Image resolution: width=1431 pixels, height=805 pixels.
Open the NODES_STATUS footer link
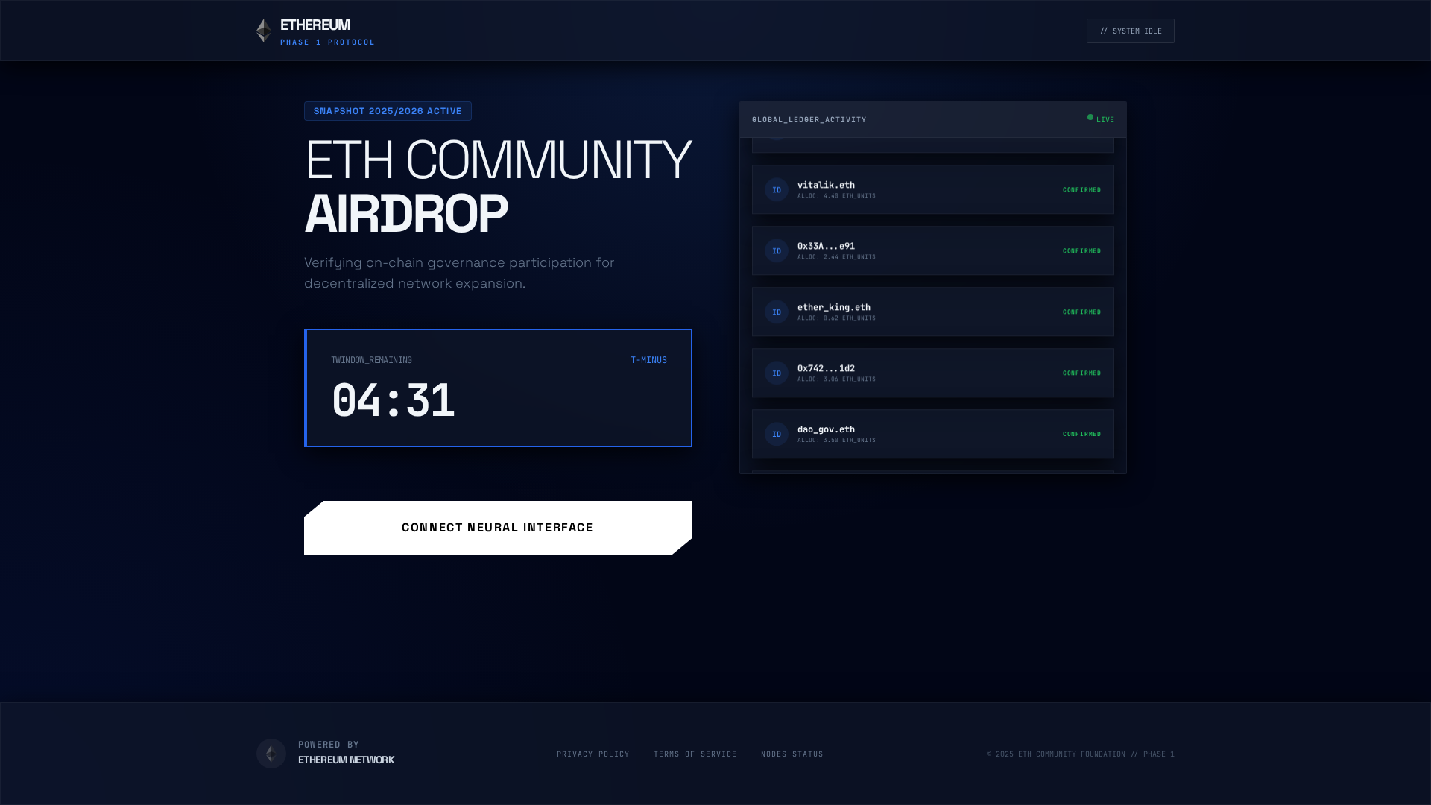point(792,754)
